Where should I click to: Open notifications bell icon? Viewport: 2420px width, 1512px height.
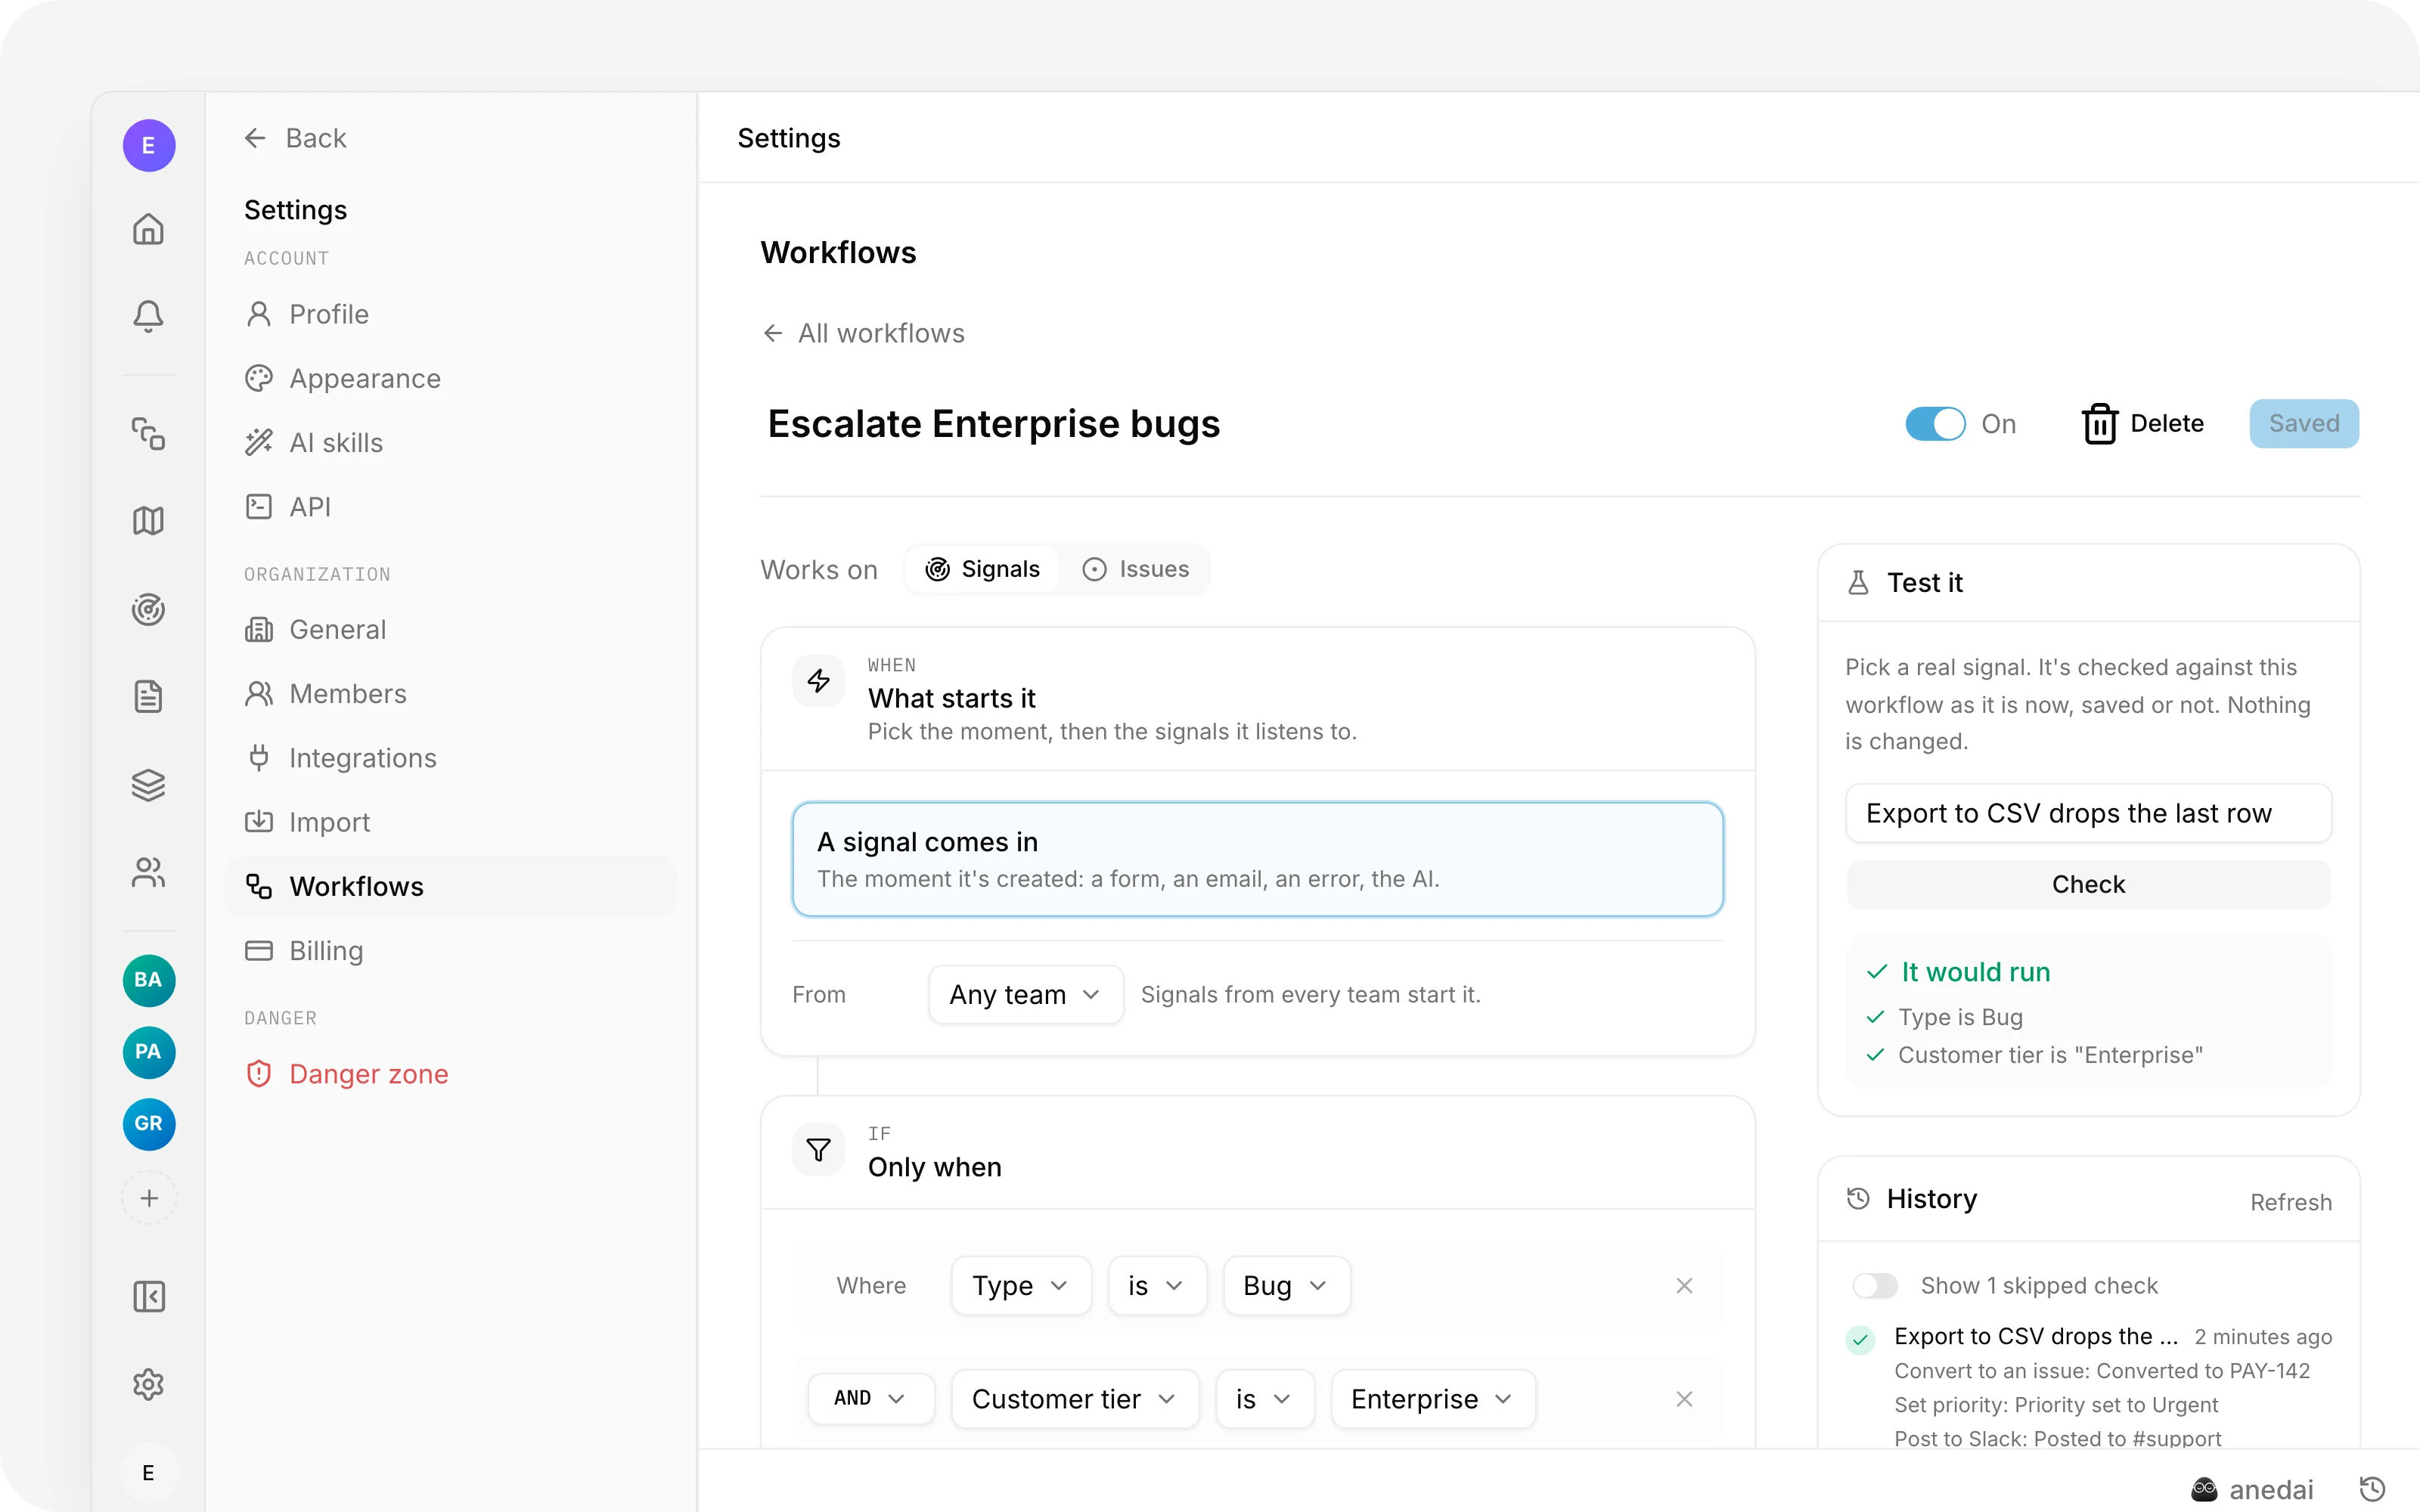148,316
